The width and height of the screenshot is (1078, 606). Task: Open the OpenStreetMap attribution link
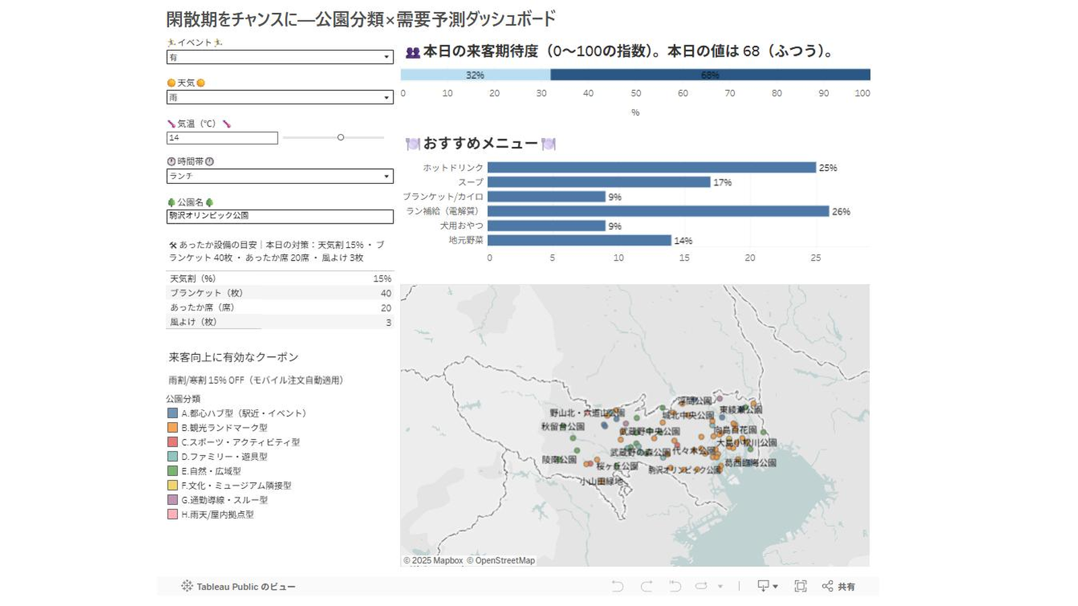501,560
